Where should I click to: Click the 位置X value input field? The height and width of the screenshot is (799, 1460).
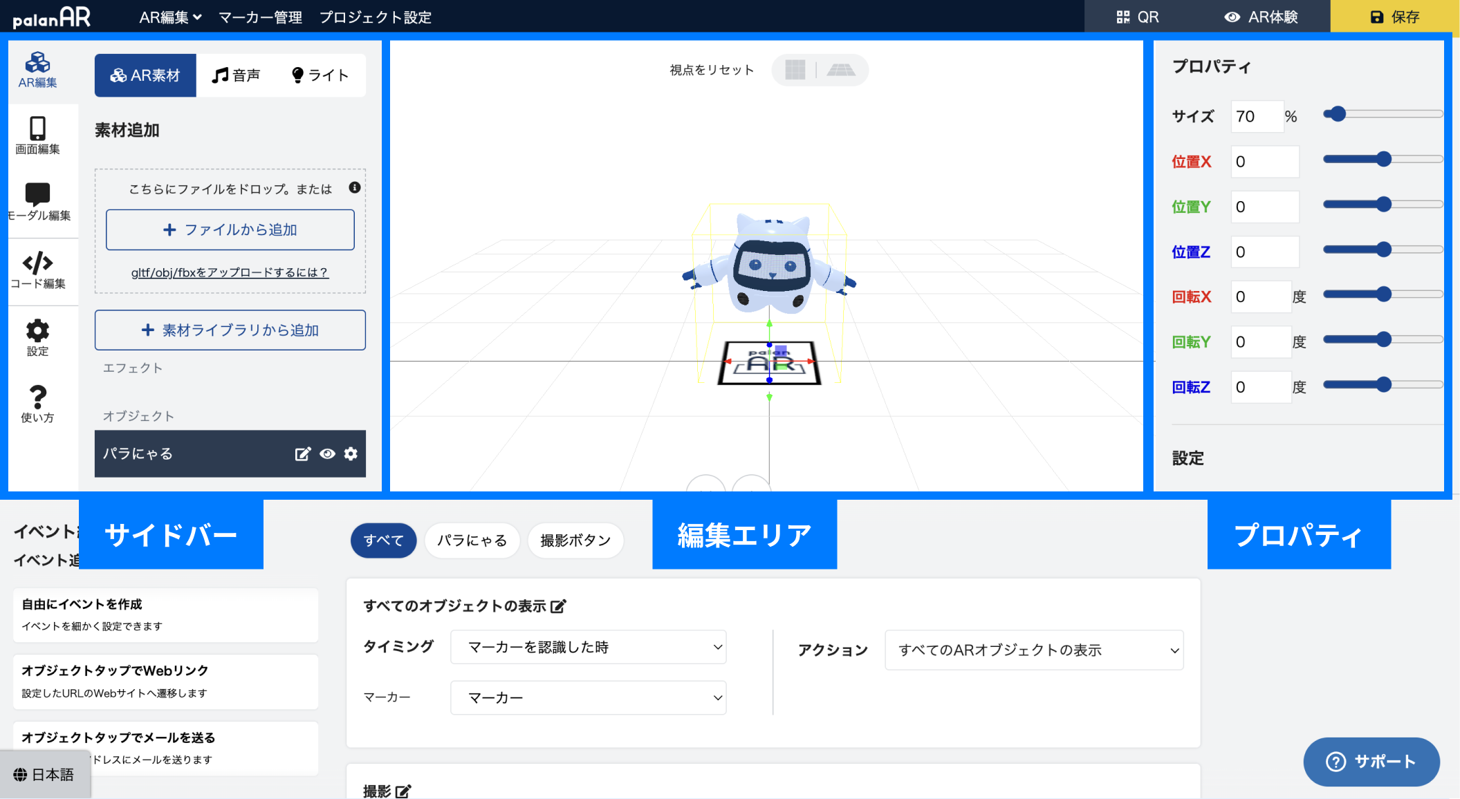(x=1264, y=162)
